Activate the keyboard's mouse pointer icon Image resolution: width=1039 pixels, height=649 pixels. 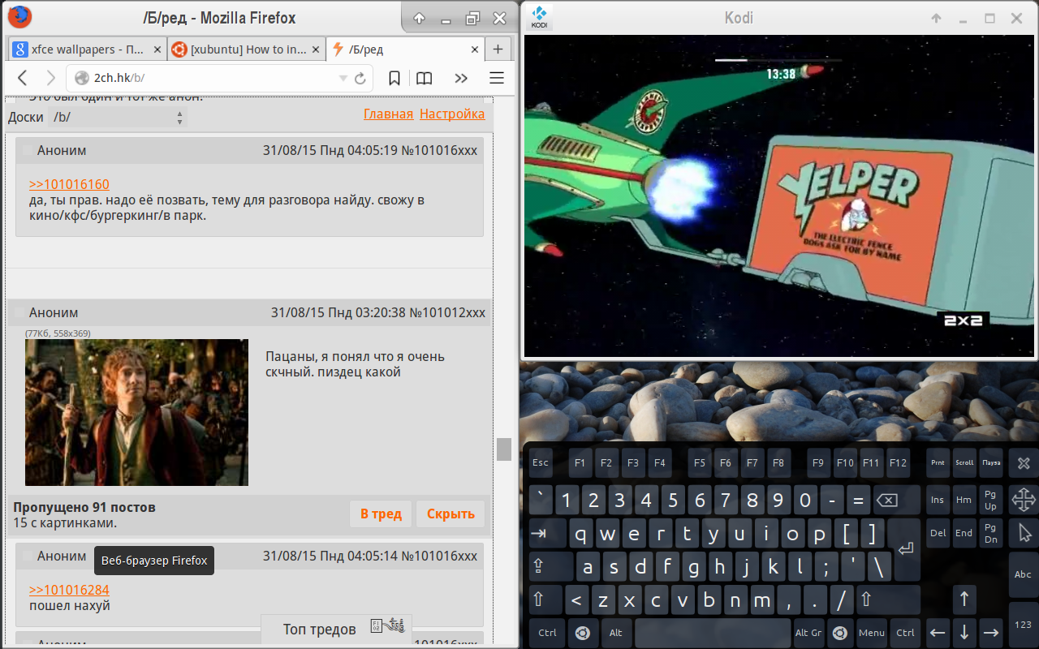1024,533
